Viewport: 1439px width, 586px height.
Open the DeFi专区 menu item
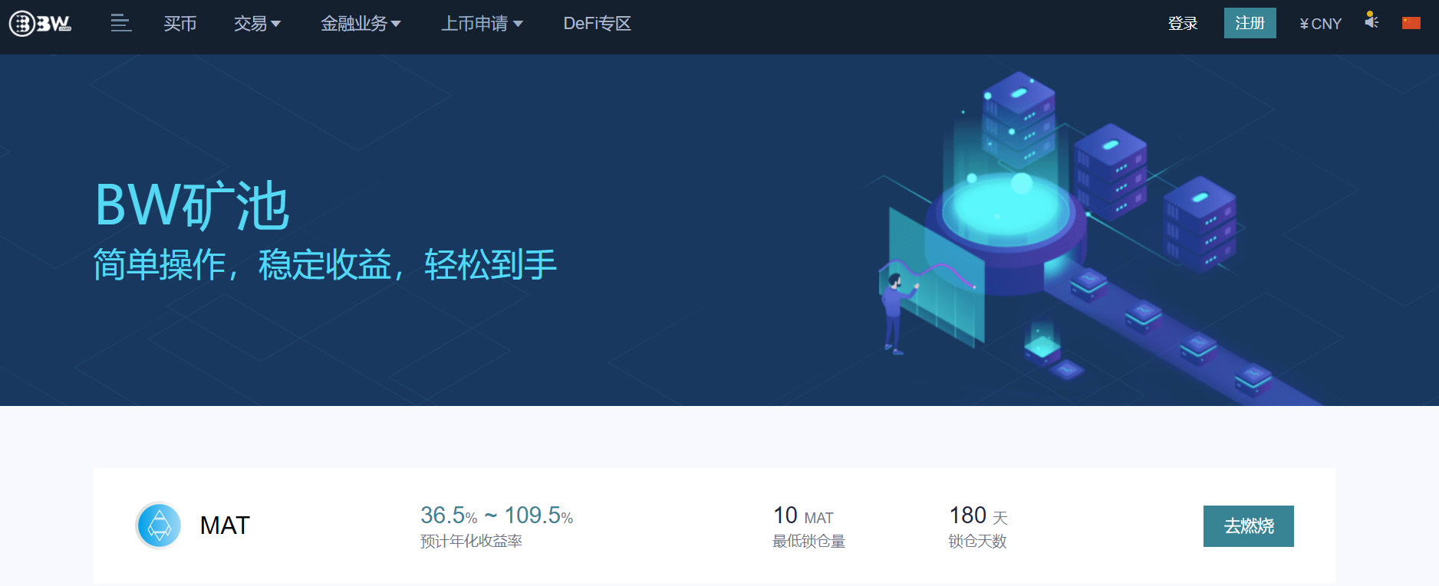point(597,24)
